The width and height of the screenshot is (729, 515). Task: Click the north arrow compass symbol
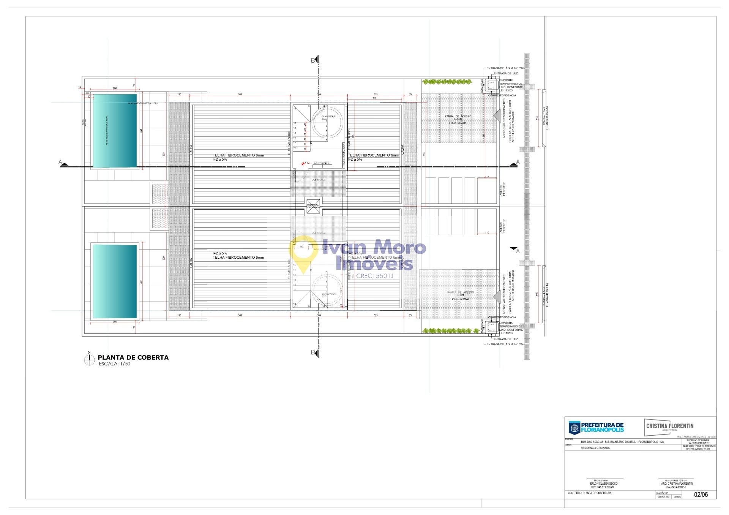tap(89, 359)
